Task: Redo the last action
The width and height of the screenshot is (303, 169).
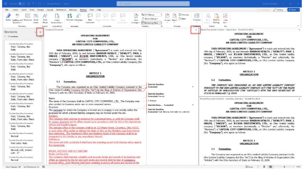Action: click(39, 4)
